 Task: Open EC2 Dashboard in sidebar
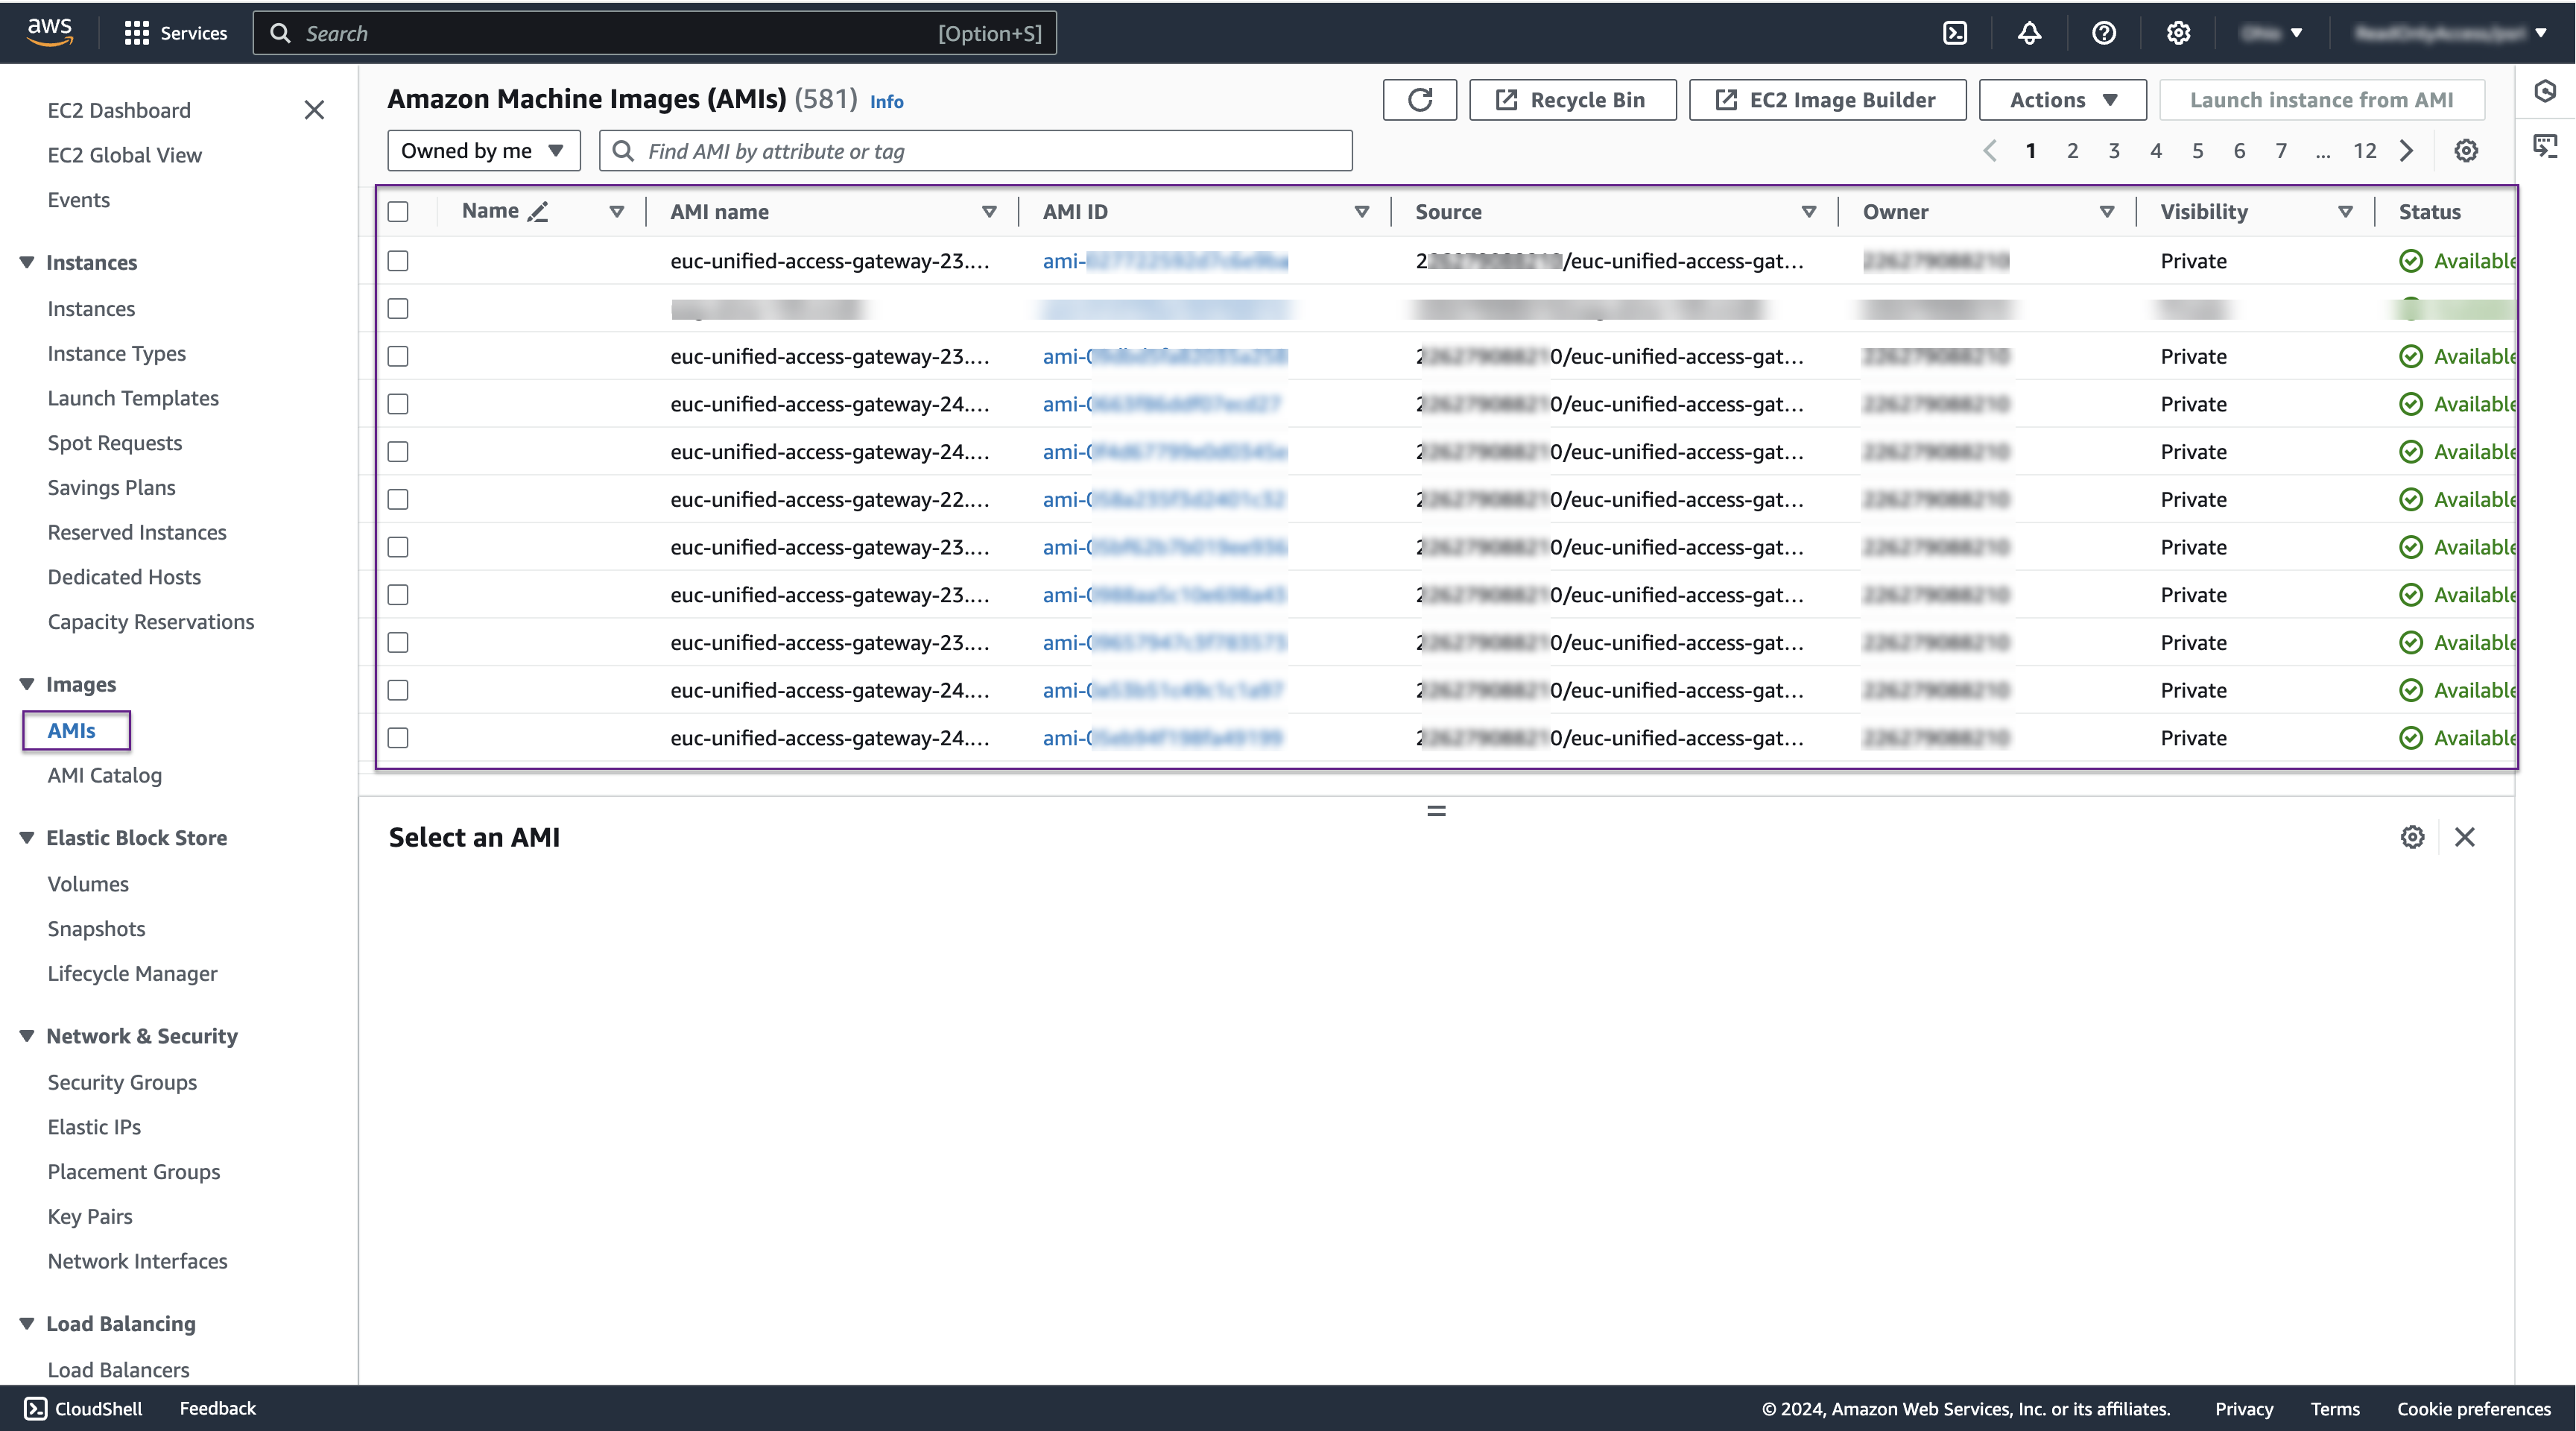[119, 110]
